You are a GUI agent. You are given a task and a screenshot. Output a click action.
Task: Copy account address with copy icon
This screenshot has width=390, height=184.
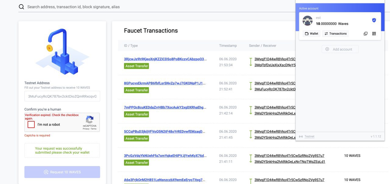366,34
